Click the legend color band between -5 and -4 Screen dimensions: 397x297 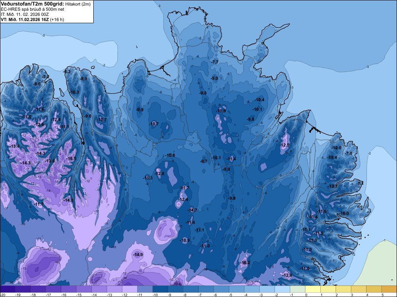tap(237, 289)
